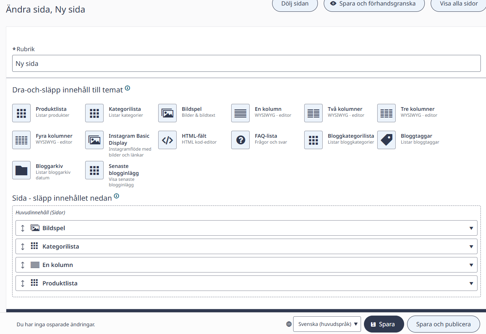Screen dimensions: 486x334
Task: Open the Svenska (huvudspråk) language dropdown
Action: tap(327, 324)
